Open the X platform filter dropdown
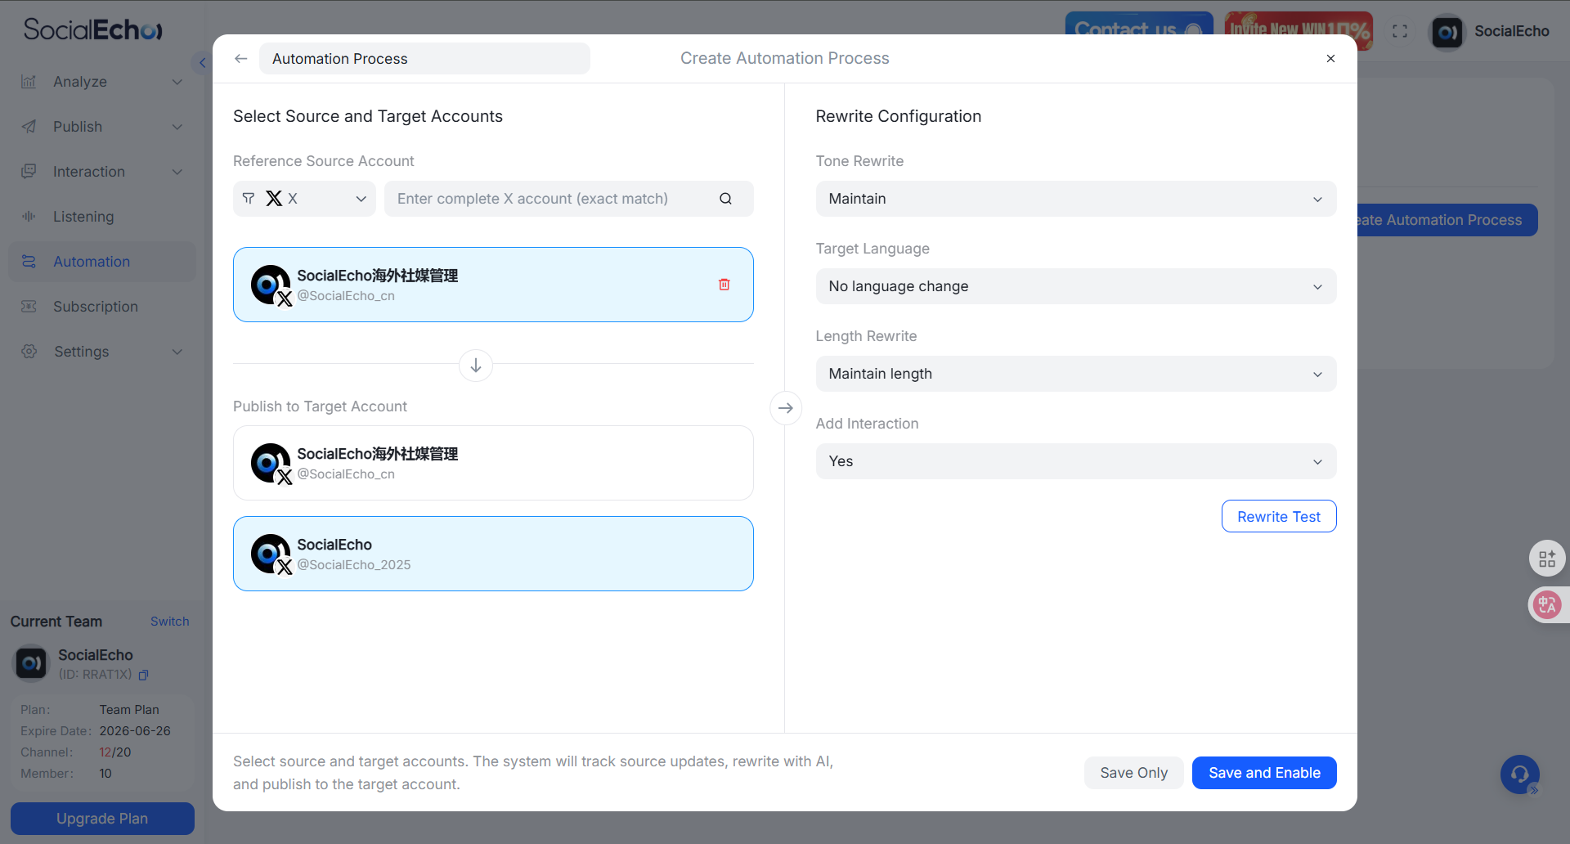This screenshot has width=1570, height=844. (x=303, y=198)
